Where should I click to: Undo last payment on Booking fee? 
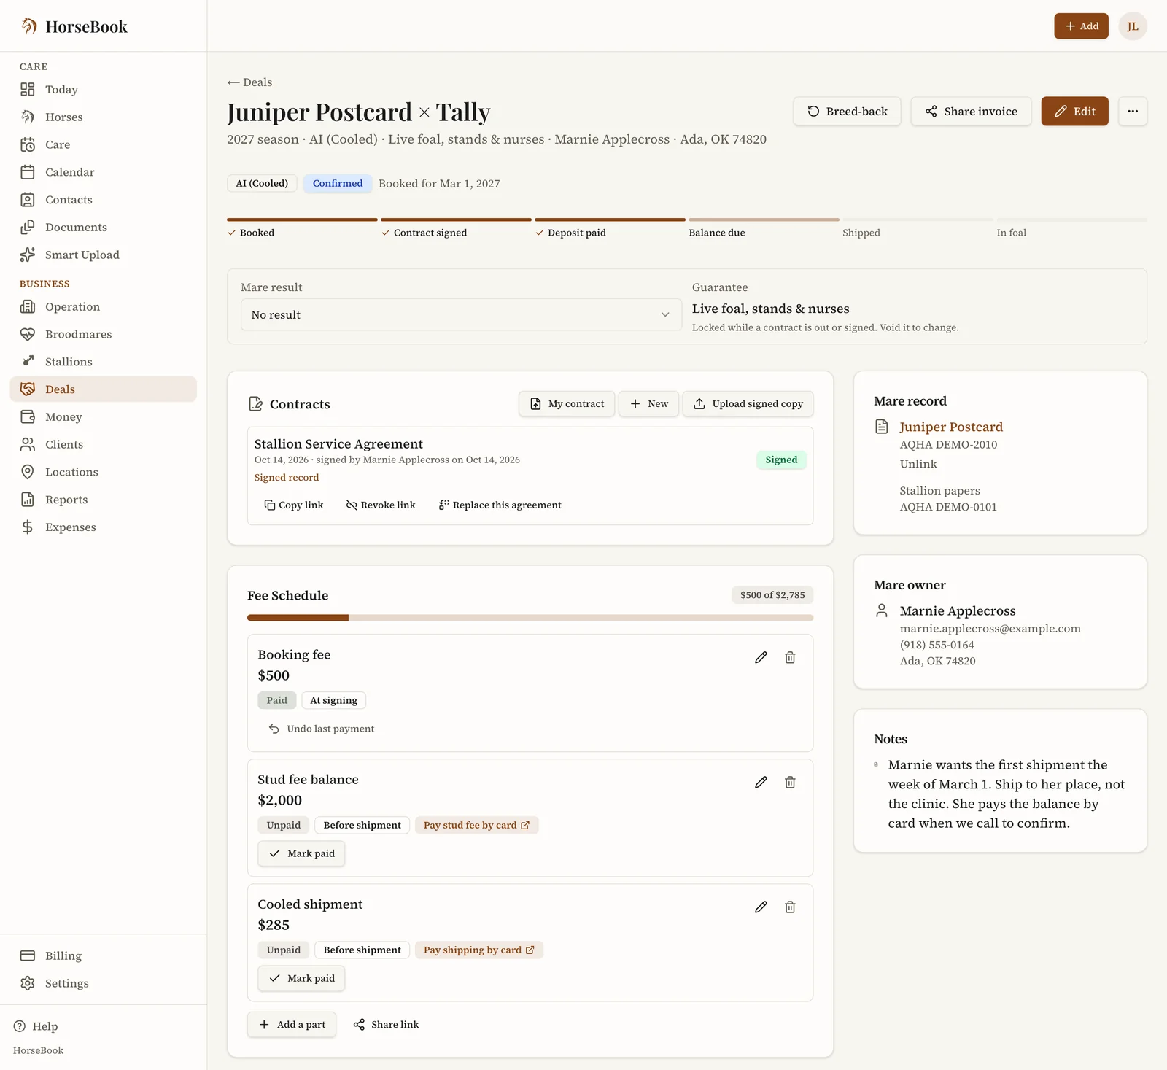[x=321, y=729]
